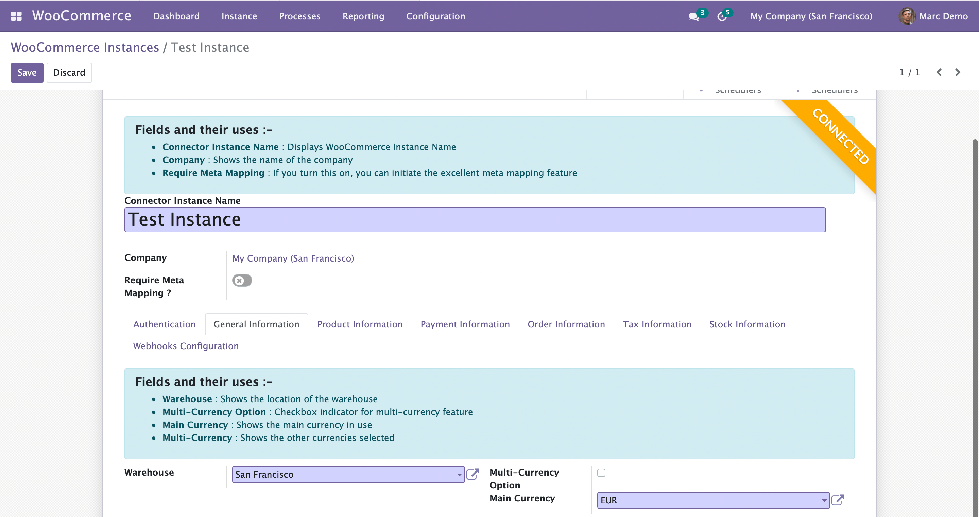Toggle the Require Meta Mapping switch
Image resolution: width=979 pixels, height=517 pixels.
click(242, 280)
